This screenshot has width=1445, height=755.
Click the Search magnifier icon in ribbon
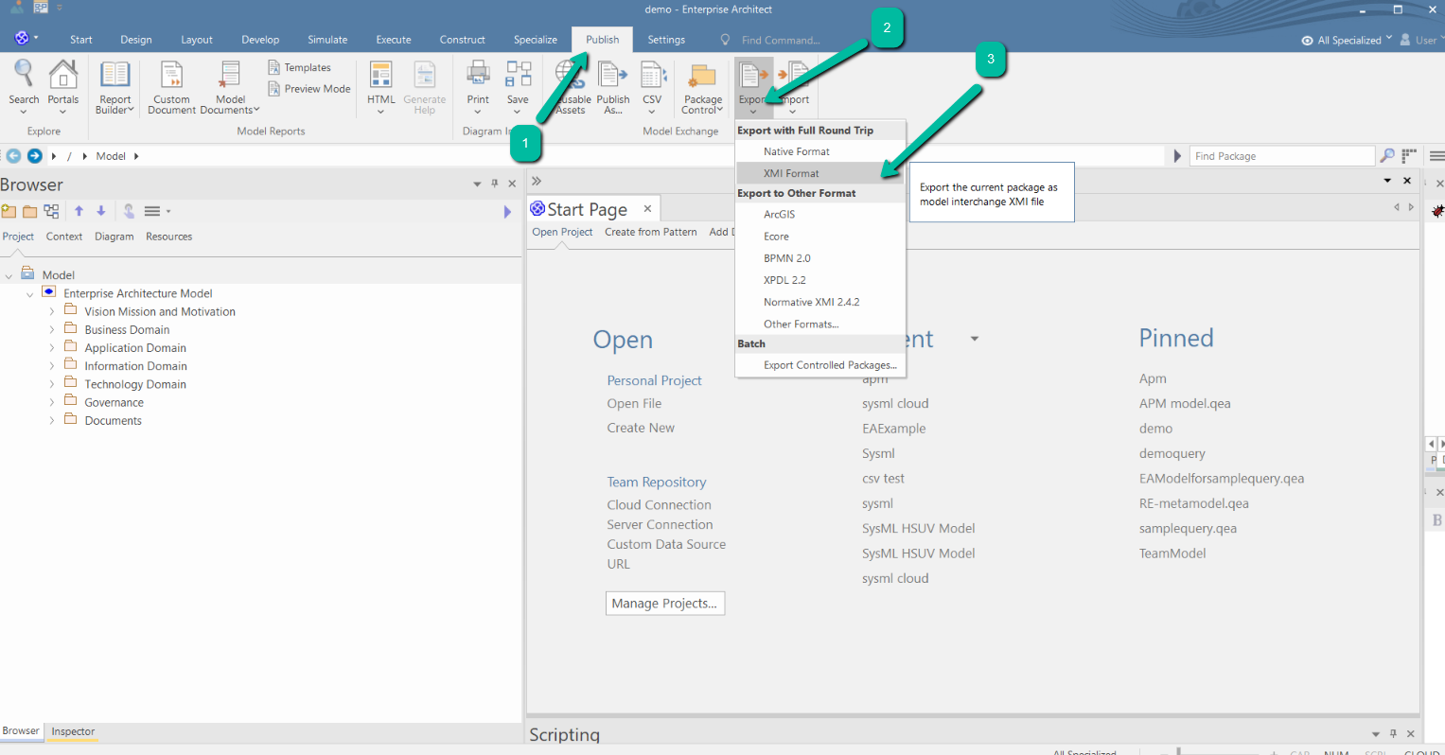click(24, 74)
